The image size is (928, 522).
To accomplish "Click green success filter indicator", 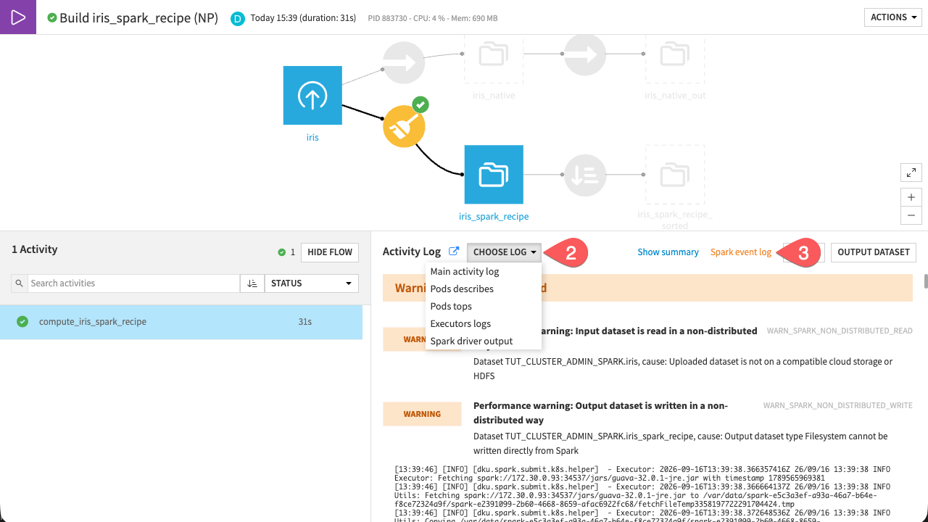I will point(286,252).
